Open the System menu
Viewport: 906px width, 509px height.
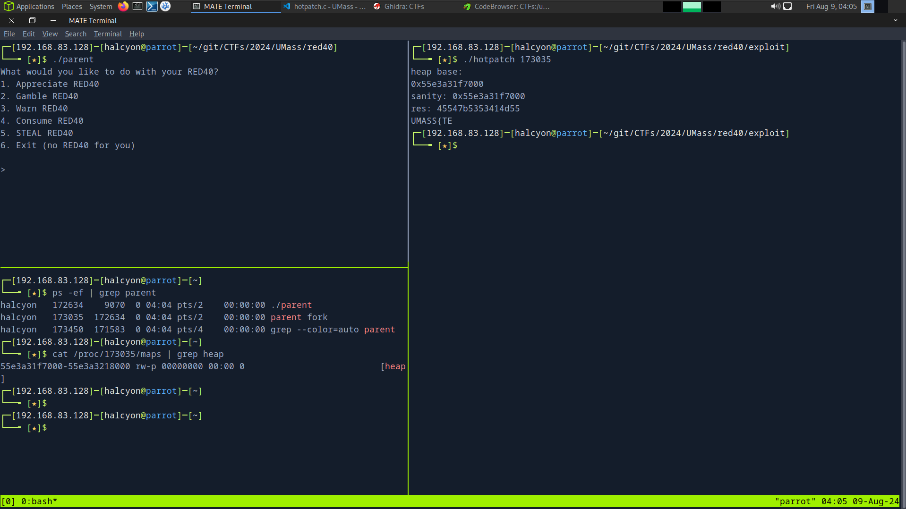pyautogui.click(x=101, y=6)
